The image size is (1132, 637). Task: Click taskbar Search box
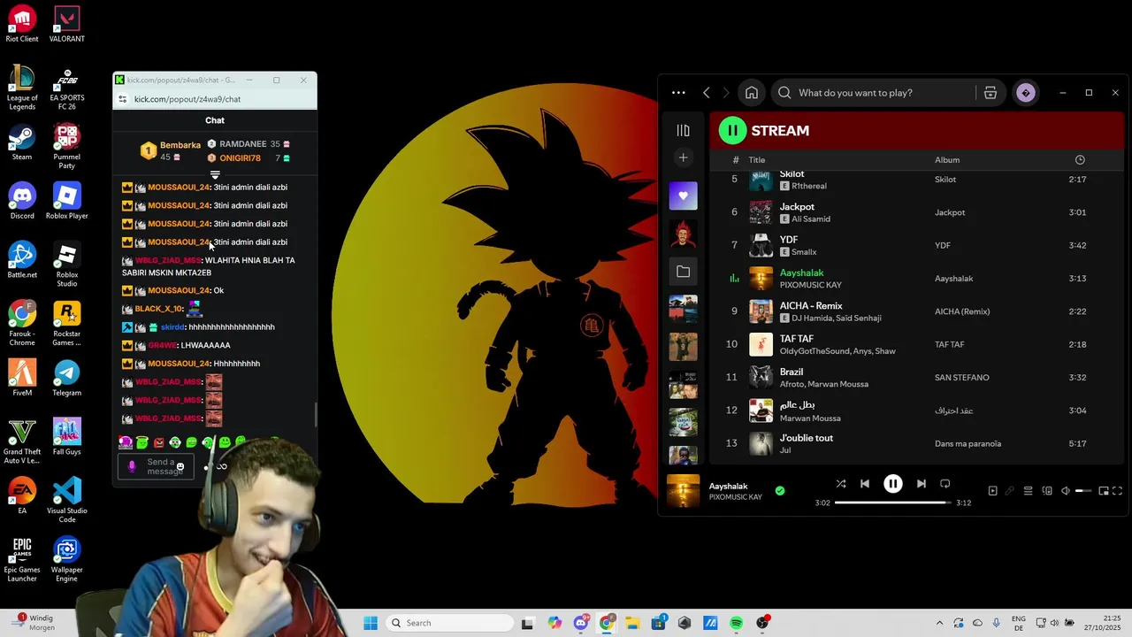tap(447, 623)
